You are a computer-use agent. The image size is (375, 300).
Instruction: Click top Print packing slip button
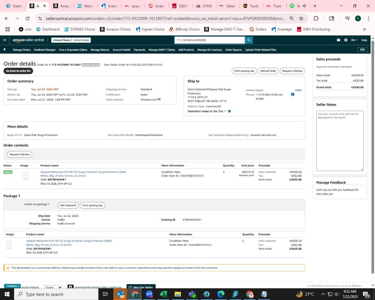244,71
